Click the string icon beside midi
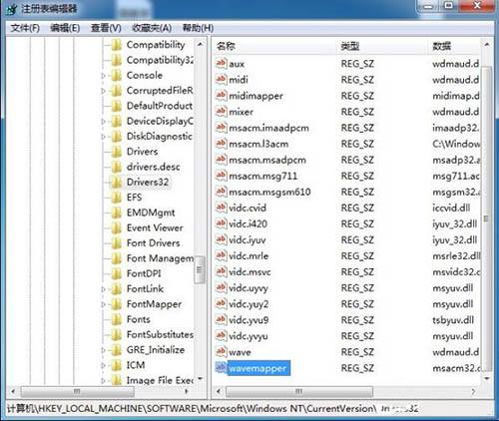Viewport: 499px width, 421px height. pos(221,79)
